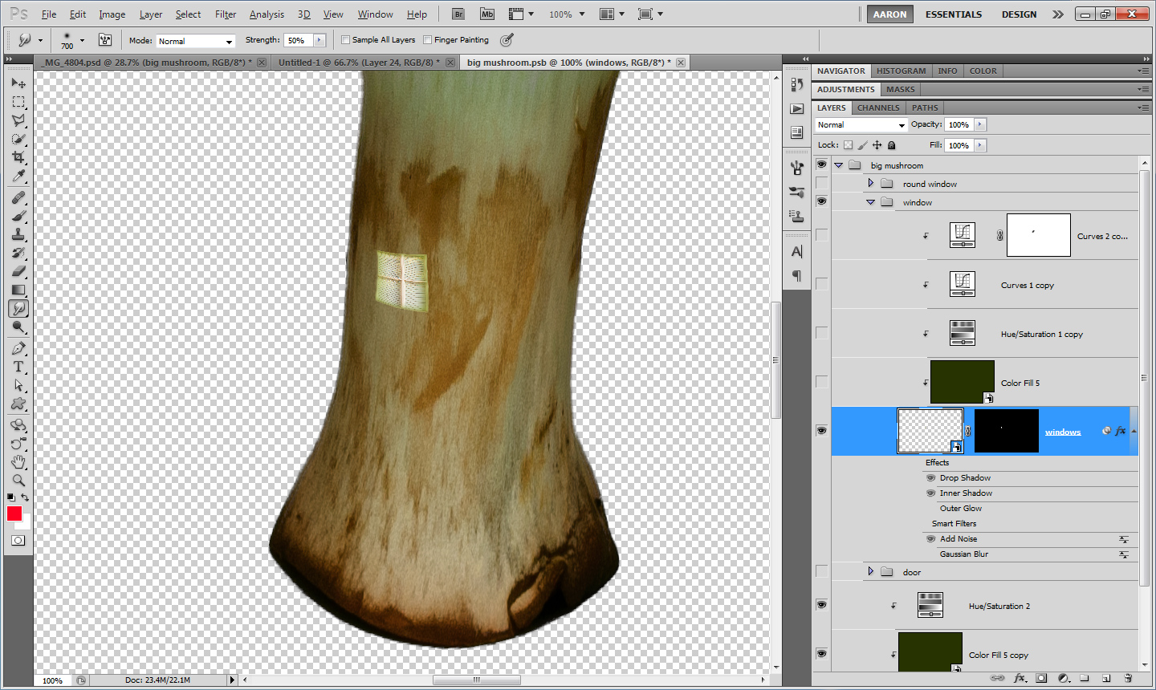The height and width of the screenshot is (690, 1156).
Task: Enable Sample All Layers checkbox
Action: click(x=346, y=40)
